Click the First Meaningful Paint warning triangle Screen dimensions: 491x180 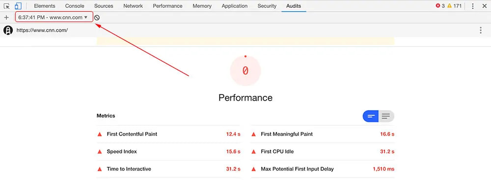click(x=254, y=135)
